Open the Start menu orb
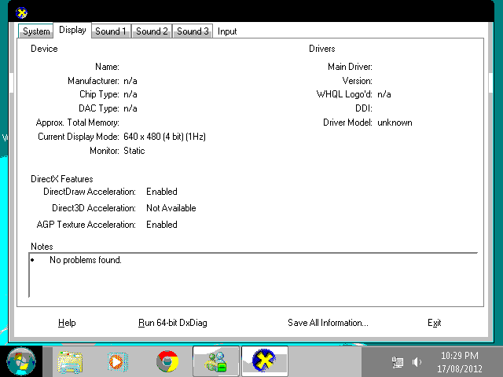Screen dimensions: 503x377 point(21,361)
